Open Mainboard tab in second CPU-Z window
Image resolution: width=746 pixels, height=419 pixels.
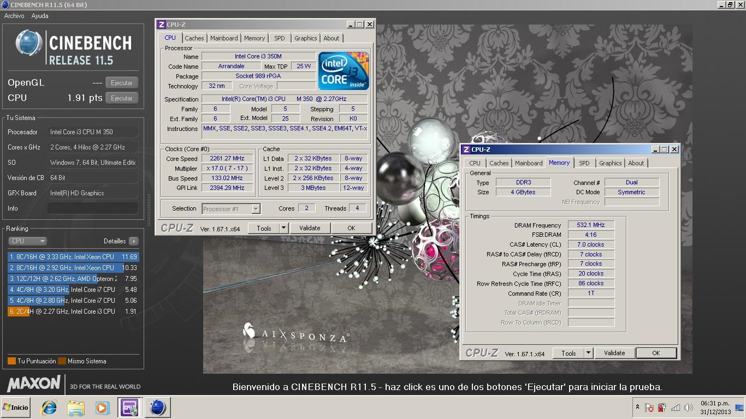point(529,163)
